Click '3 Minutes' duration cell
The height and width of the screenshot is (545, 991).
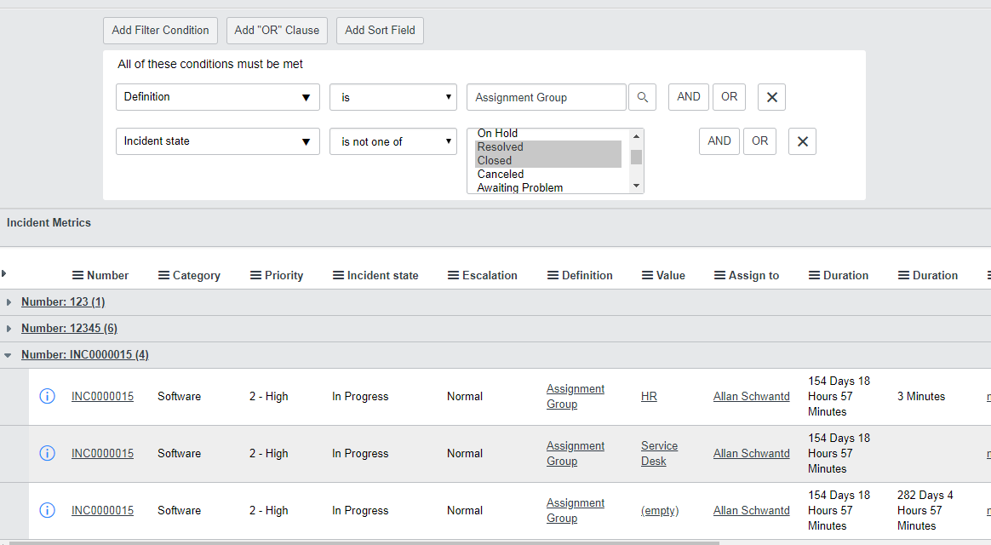pyautogui.click(x=921, y=397)
